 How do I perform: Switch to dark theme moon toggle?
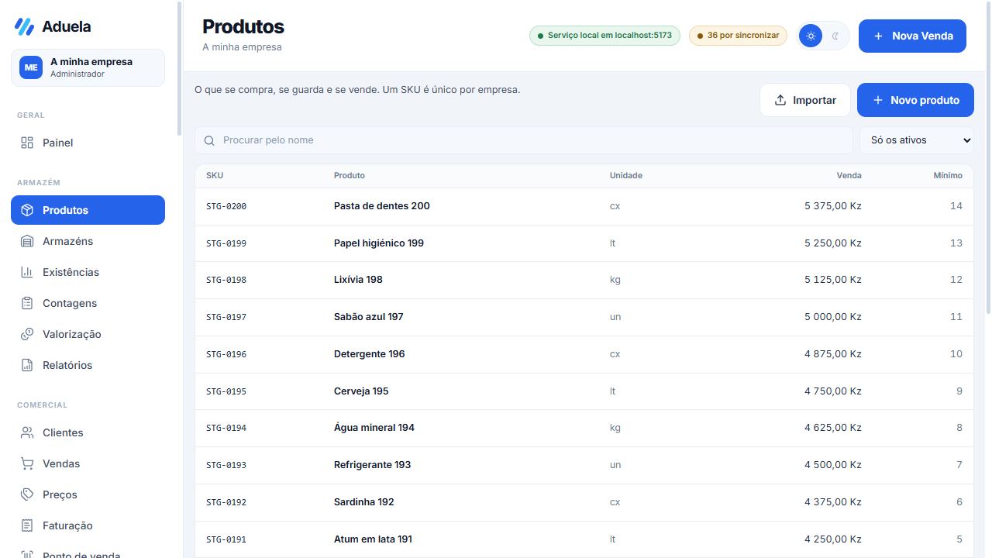[835, 36]
